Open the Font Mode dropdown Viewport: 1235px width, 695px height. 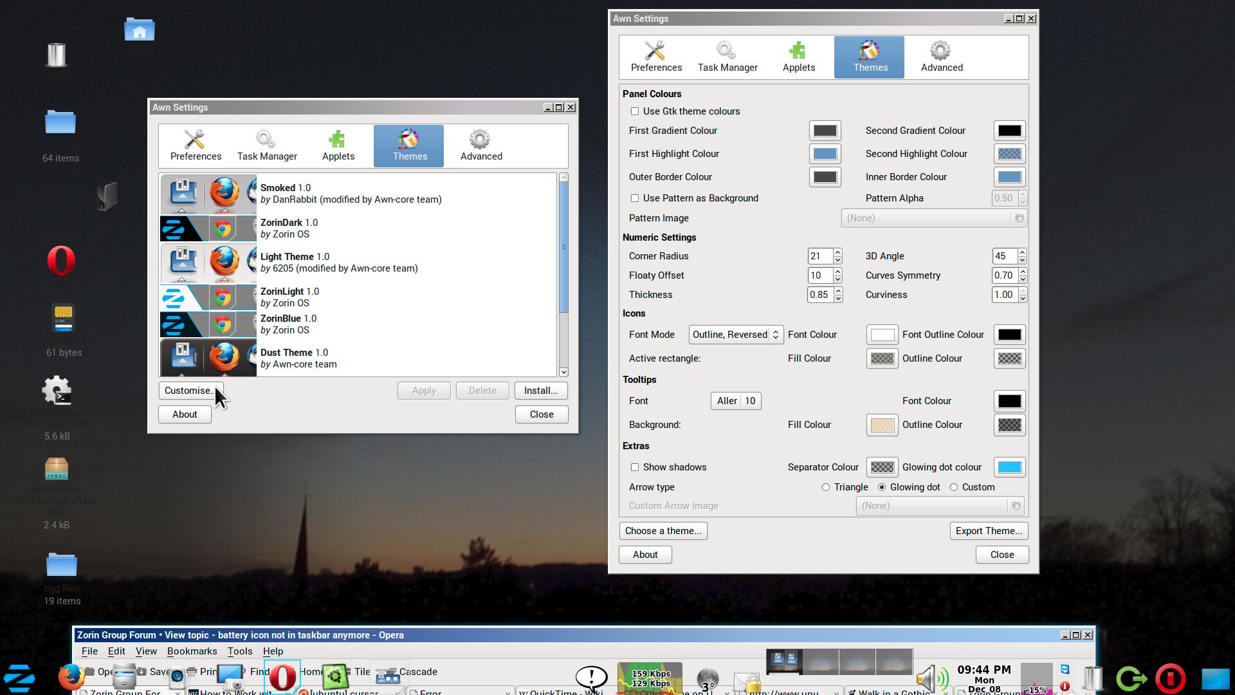(x=735, y=335)
